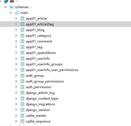Select the app01_userinfo table name

coord(38,59)
